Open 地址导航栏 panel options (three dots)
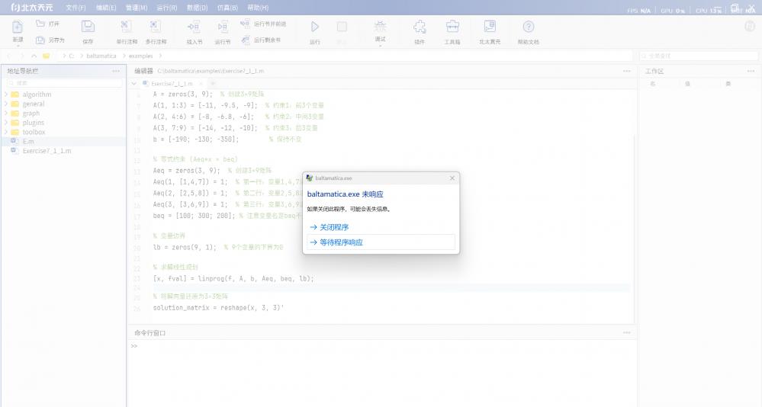Viewport: 762px width, 407px height. pyautogui.click(x=116, y=71)
